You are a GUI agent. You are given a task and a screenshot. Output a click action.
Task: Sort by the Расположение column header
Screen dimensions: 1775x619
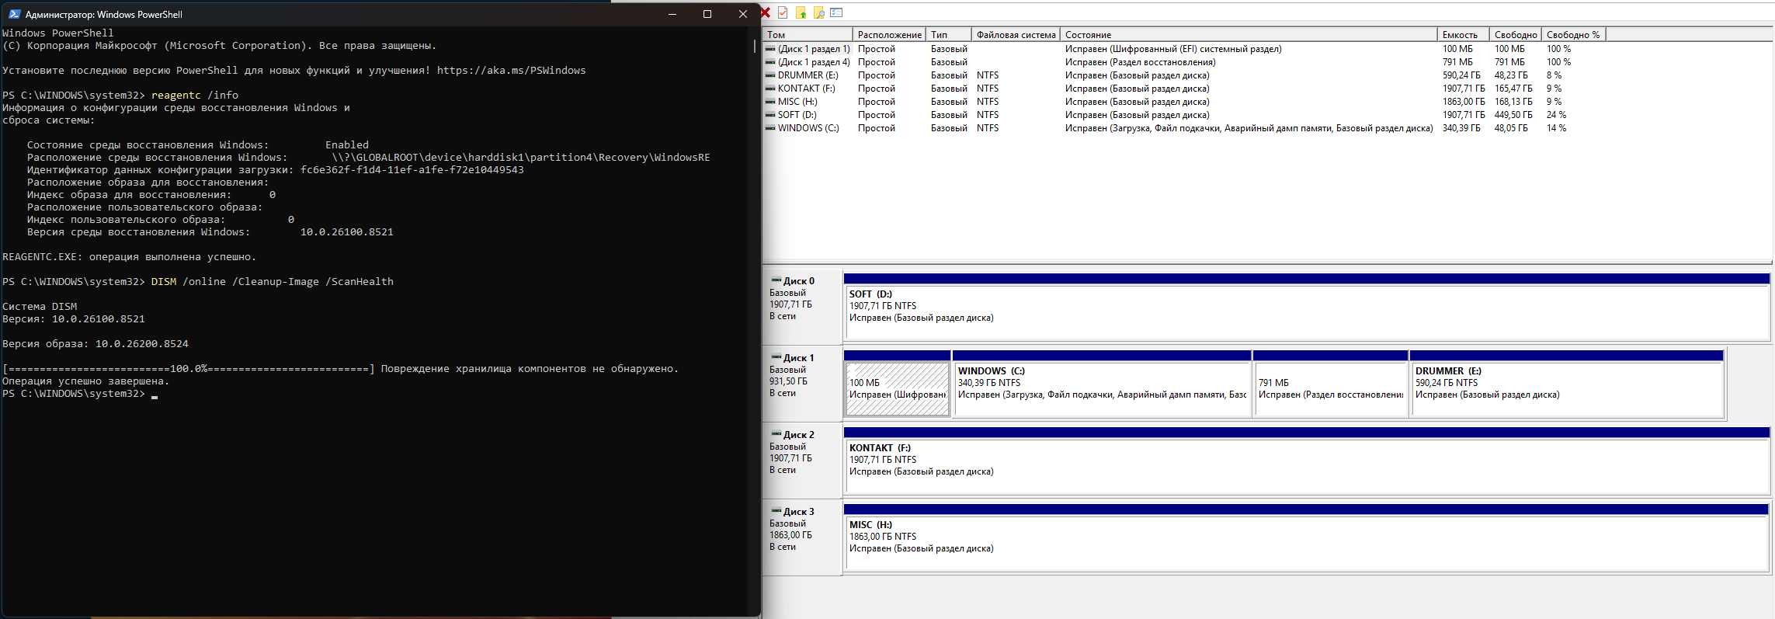point(889,35)
